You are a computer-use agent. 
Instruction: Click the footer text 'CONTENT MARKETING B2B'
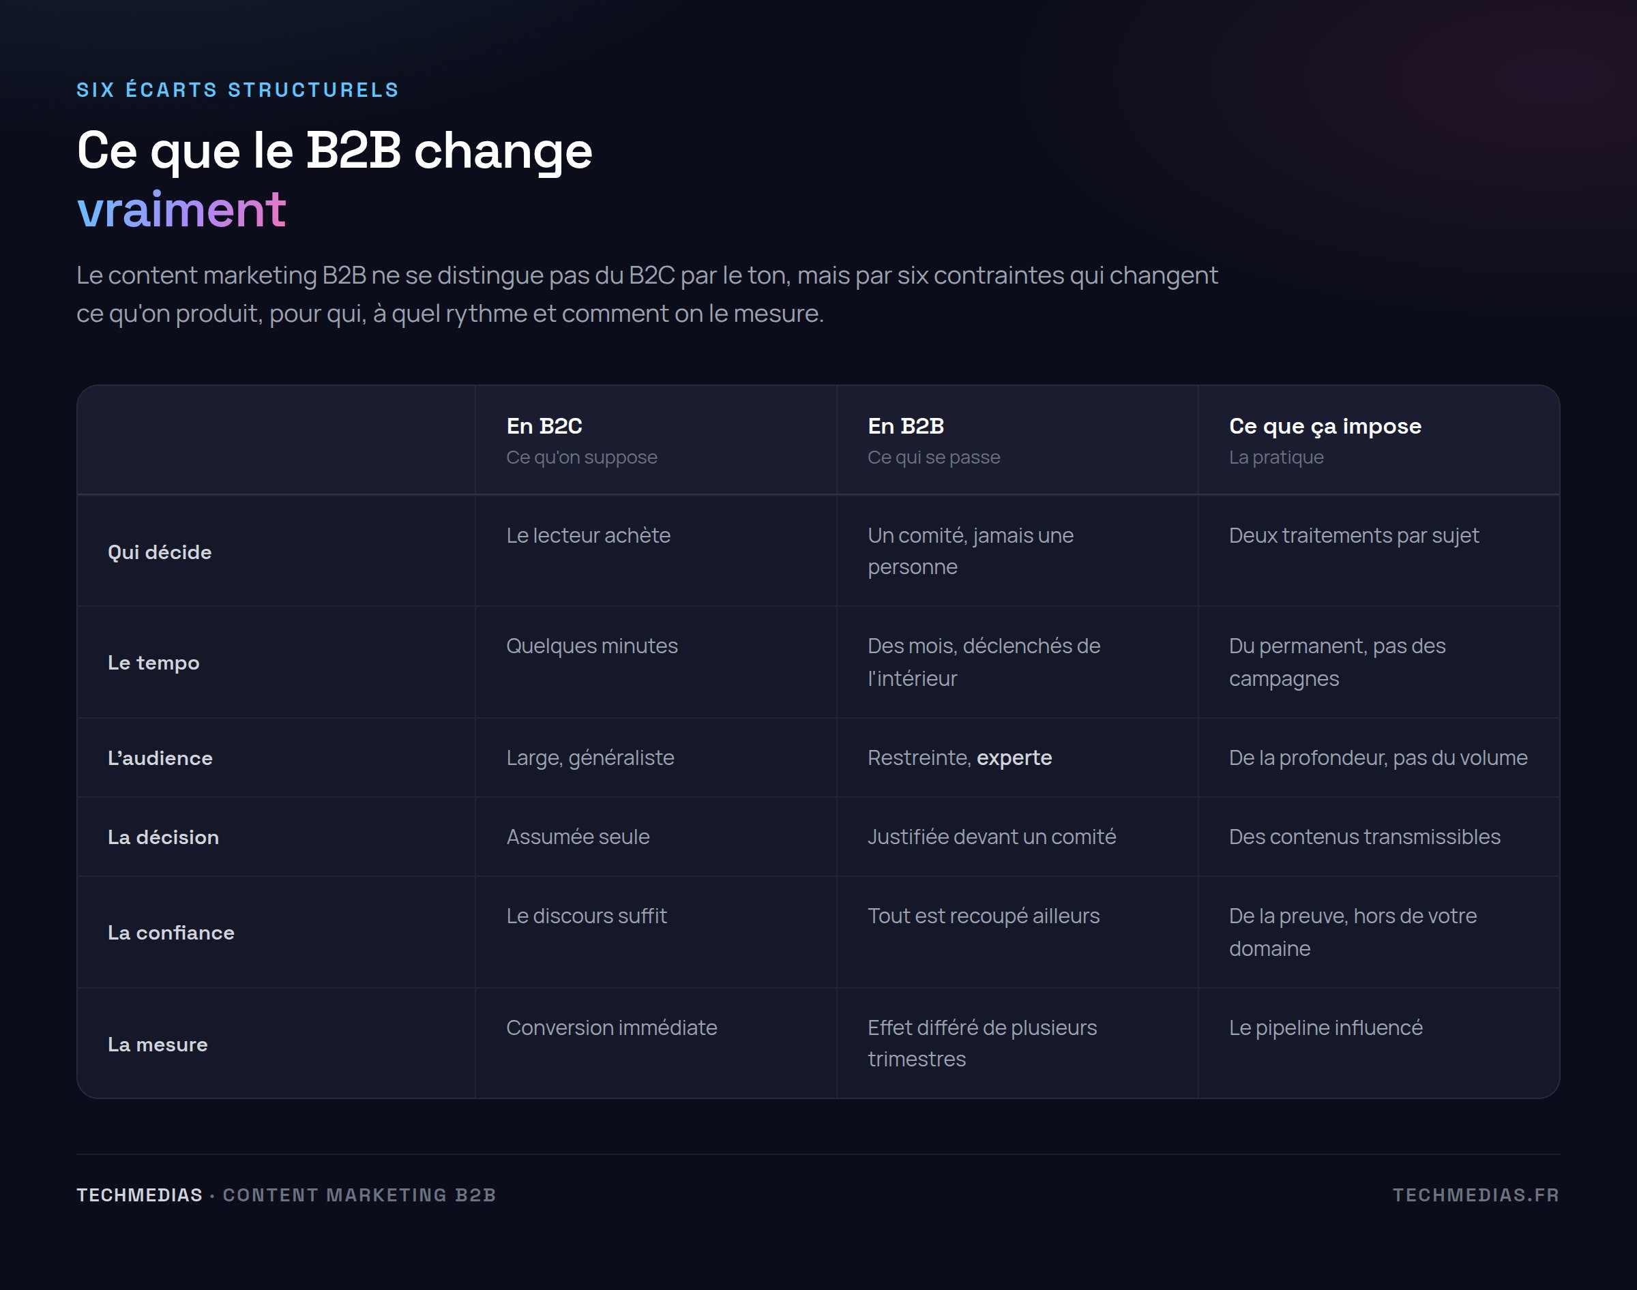click(359, 1195)
